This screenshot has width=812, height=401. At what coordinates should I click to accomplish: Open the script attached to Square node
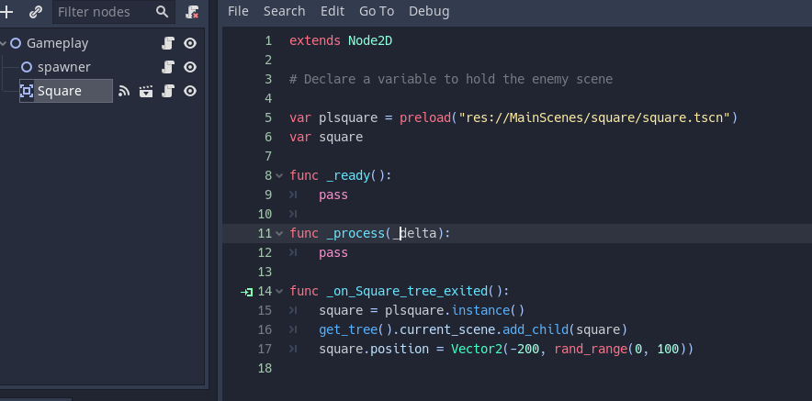tap(168, 92)
